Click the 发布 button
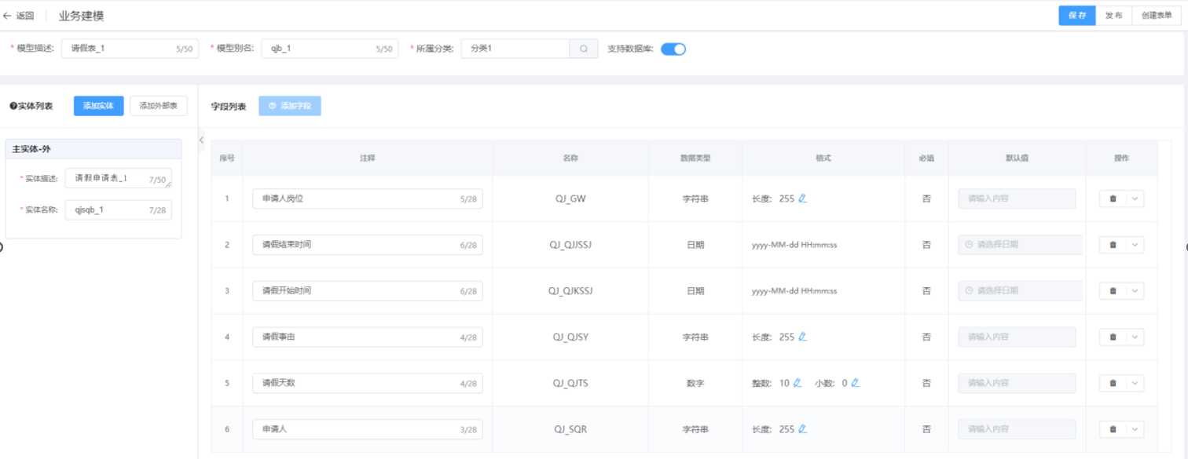The width and height of the screenshot is (1188, 459). click(1113, 16)
